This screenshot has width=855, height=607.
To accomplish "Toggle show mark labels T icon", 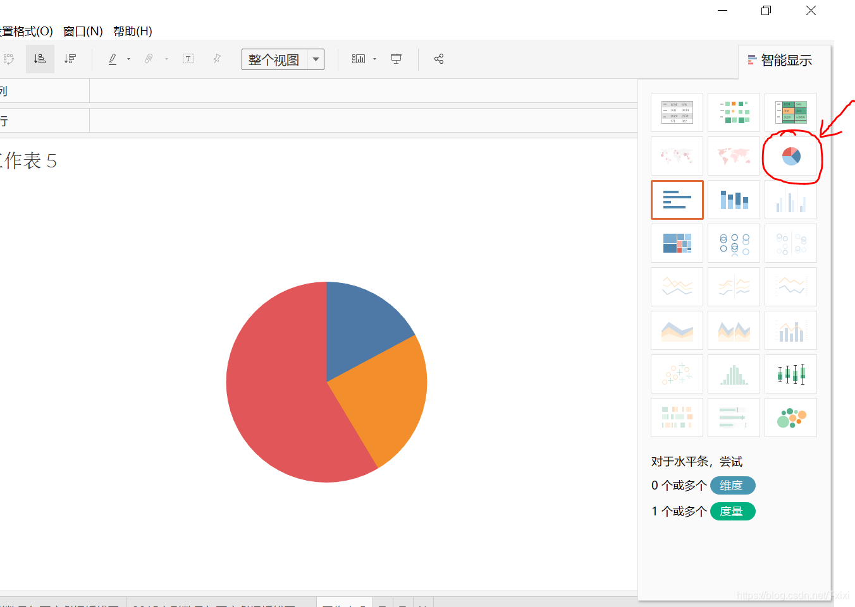I will (188, 59).
